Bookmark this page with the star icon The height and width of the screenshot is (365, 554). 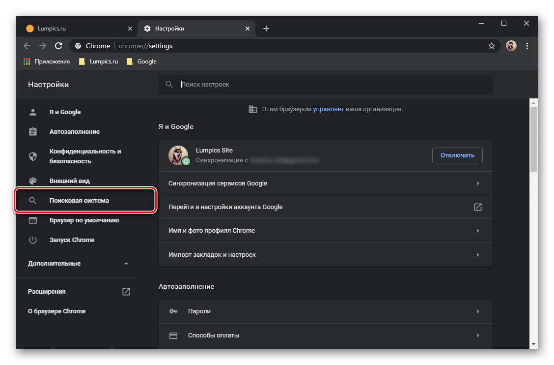pos(491,46)
